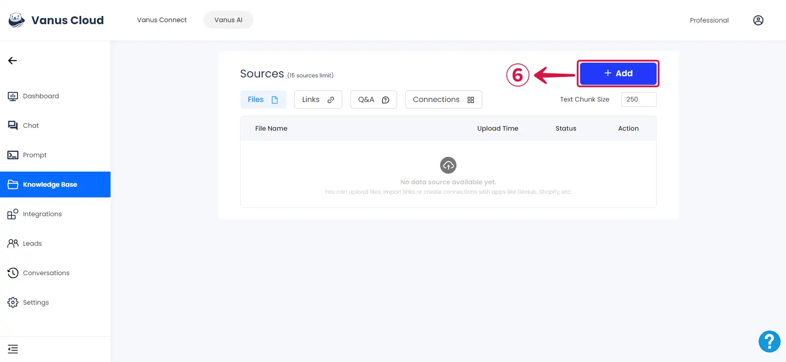
Task: Select Knowledge Base in the sidebar
Action: pyautogui.click(x=55, y=185)
